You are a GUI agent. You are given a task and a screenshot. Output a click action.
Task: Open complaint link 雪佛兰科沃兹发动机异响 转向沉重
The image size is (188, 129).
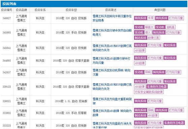coord(112,72)
